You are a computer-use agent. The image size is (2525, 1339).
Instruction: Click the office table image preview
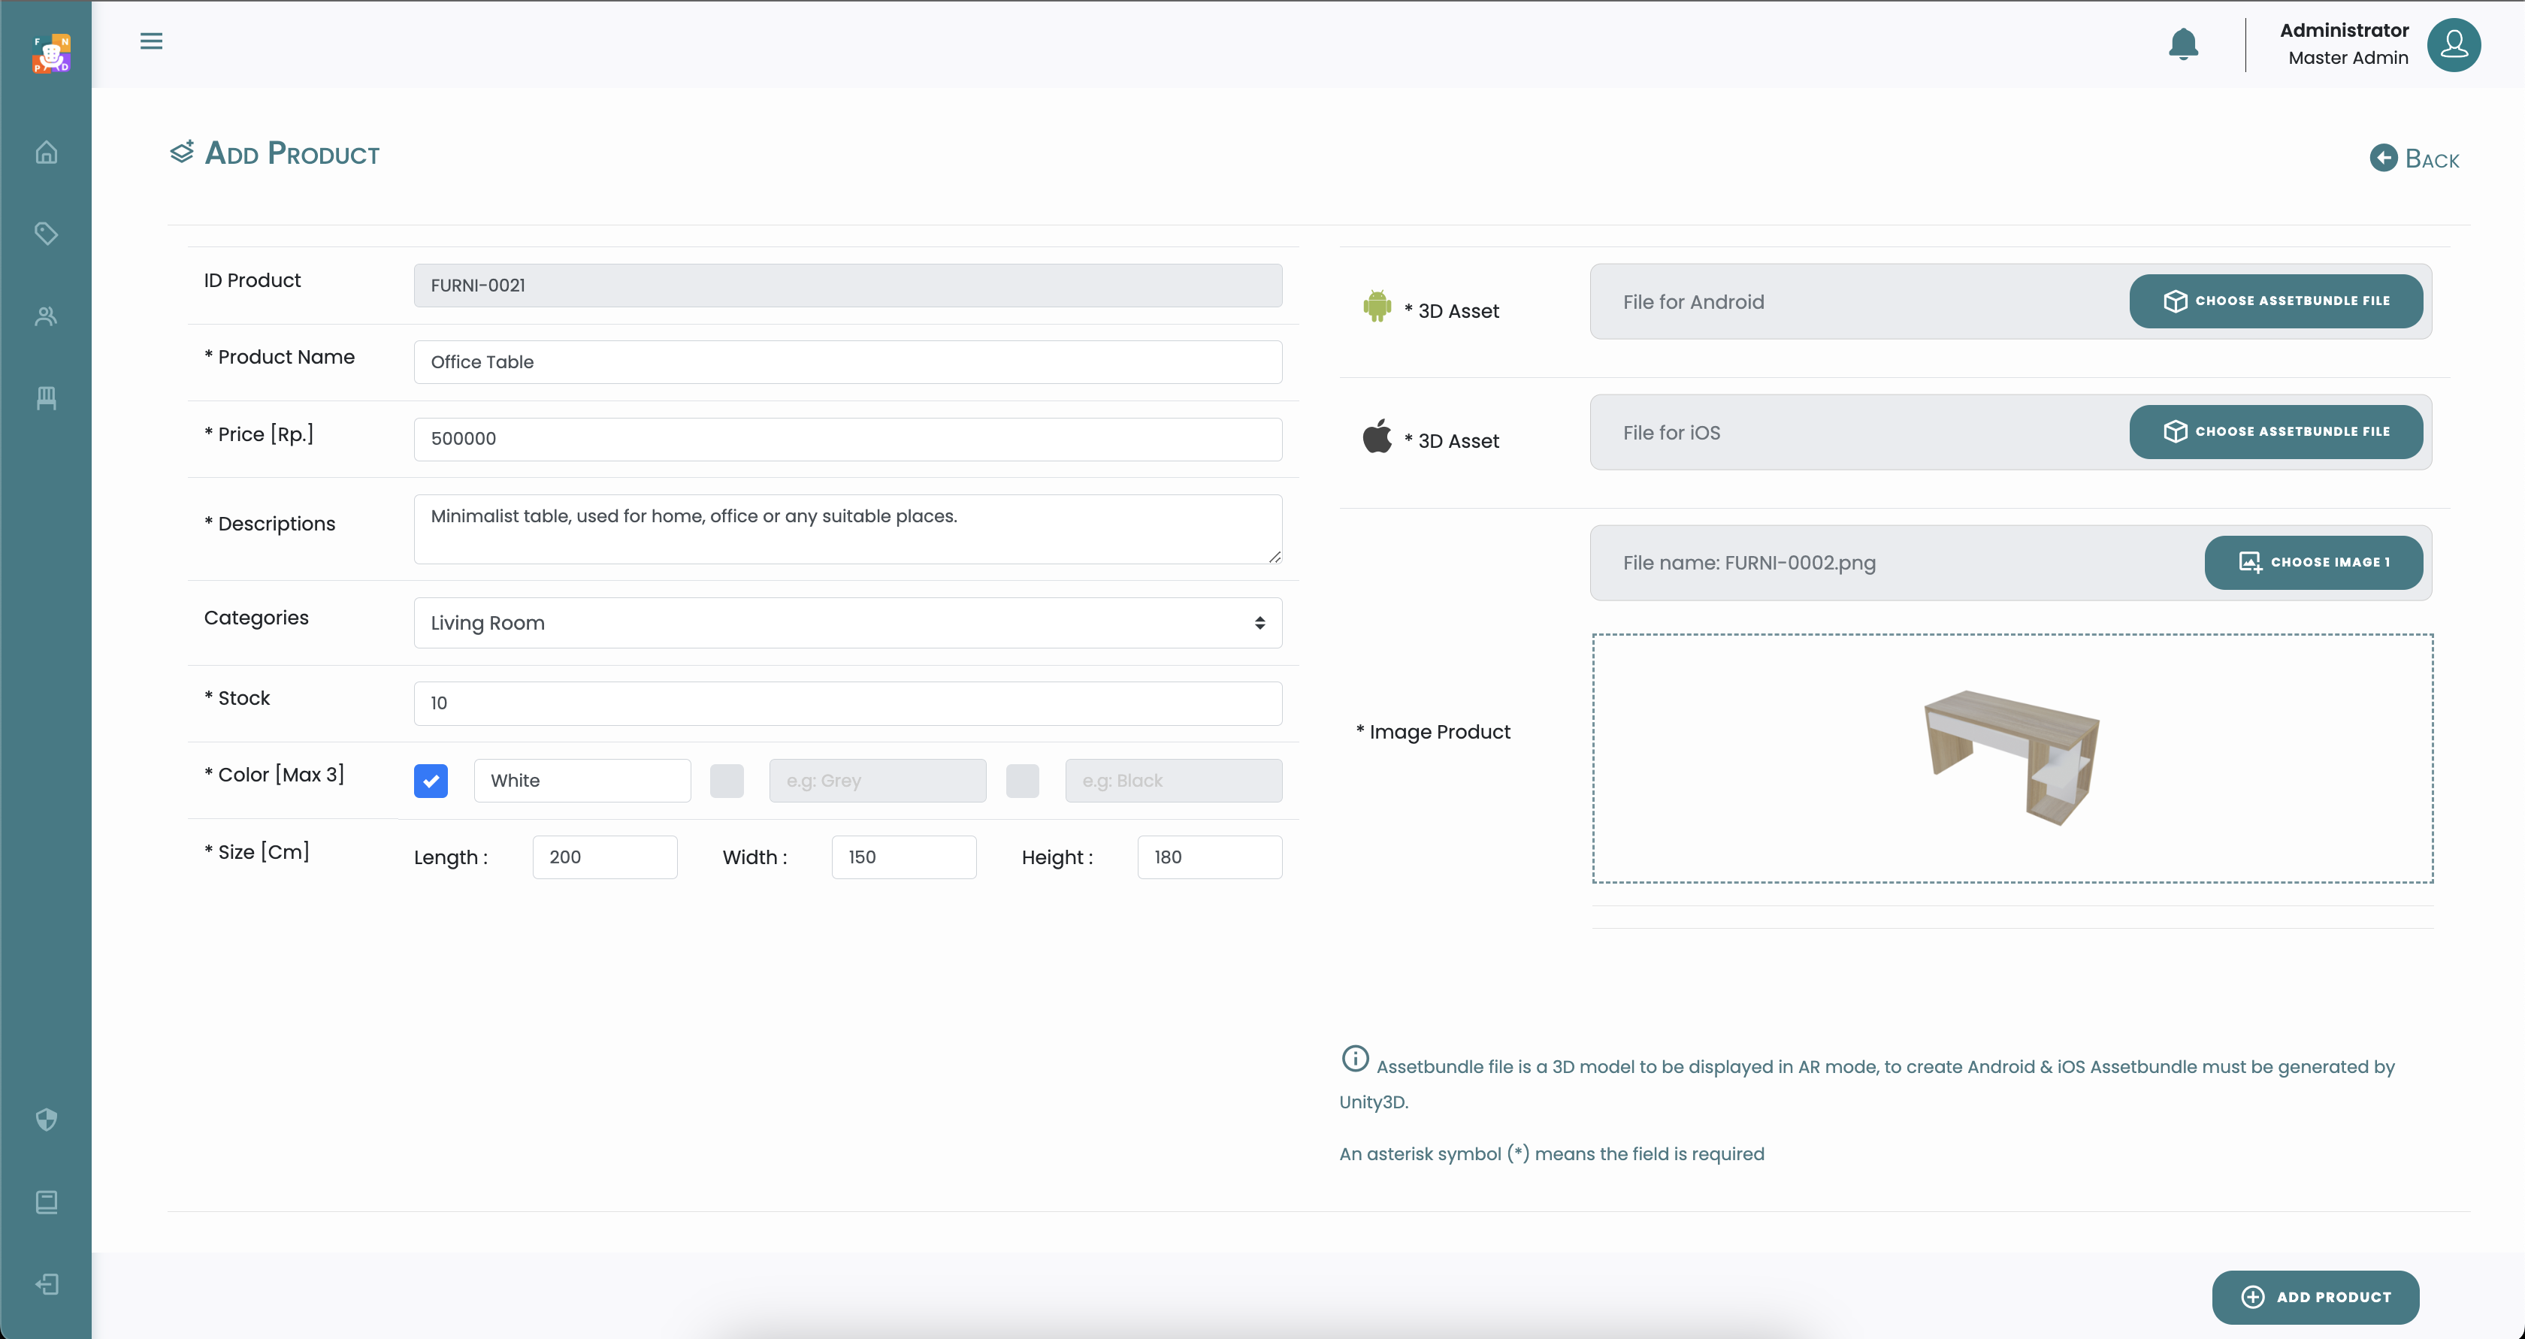pos(2012,757)
